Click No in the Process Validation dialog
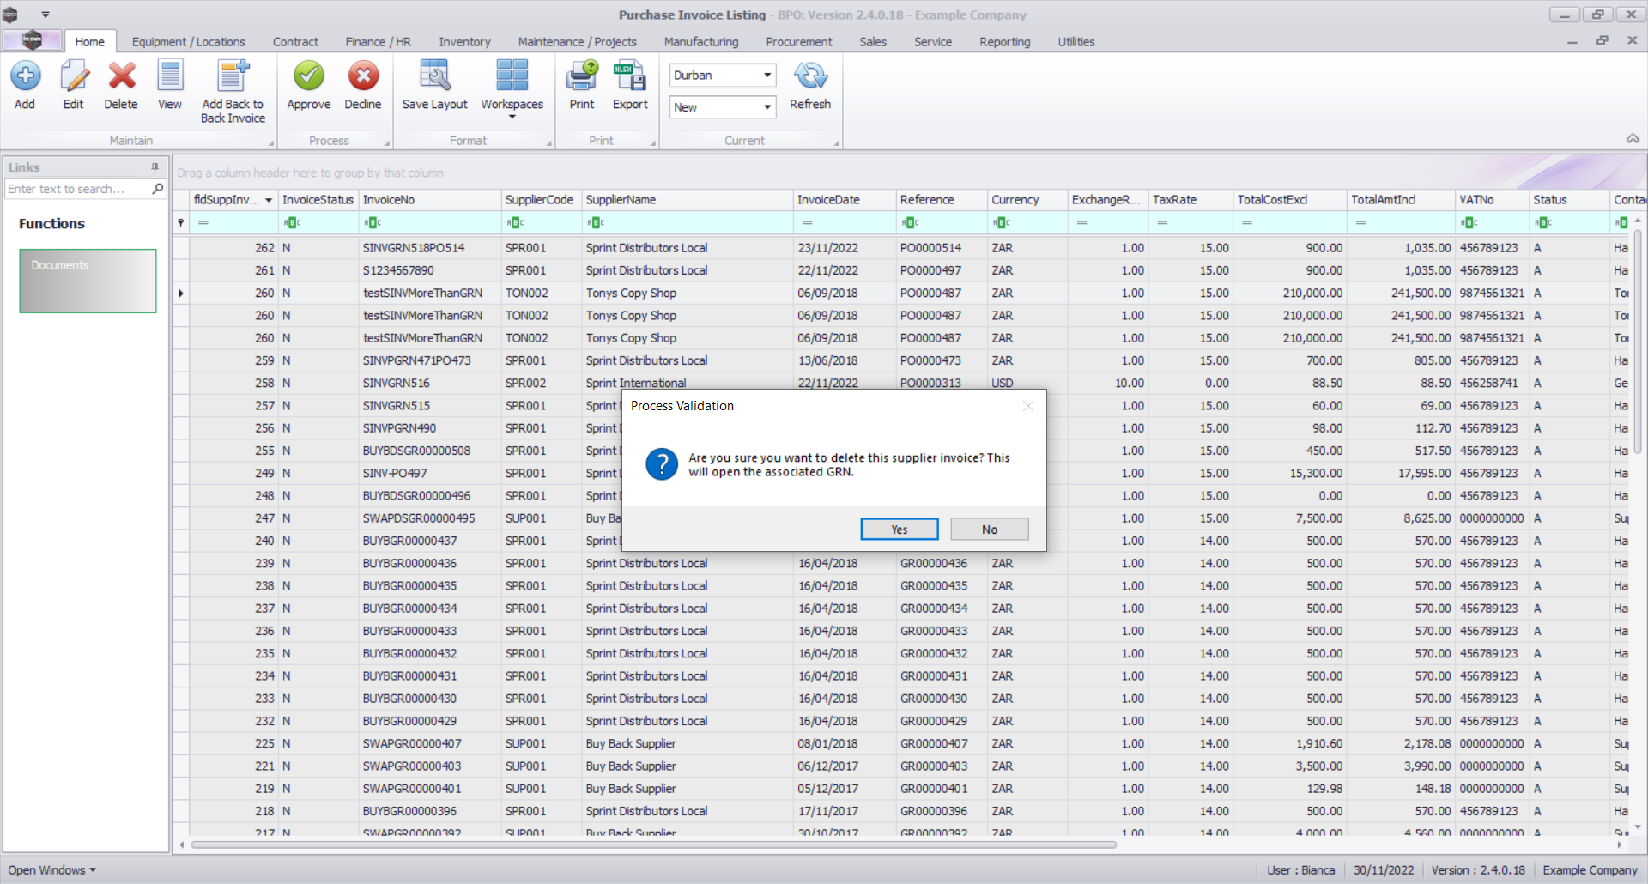This screenshot has height=884, width=1648. [x=989, y=530]
